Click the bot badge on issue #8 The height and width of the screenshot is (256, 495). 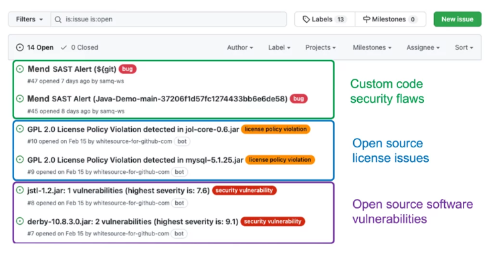click(x=179, y=203)
